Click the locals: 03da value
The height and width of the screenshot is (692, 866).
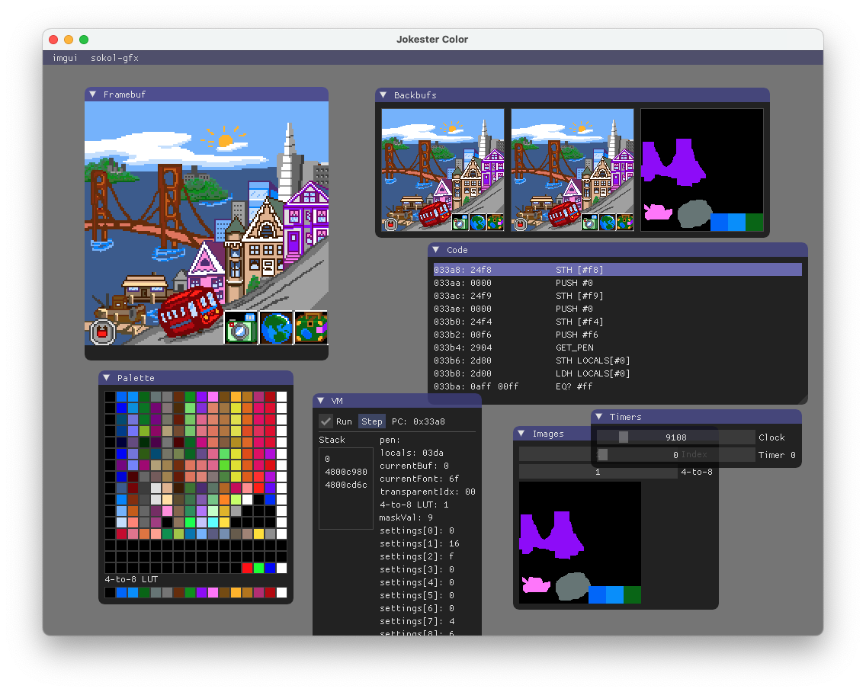click(x=412, y=453)
